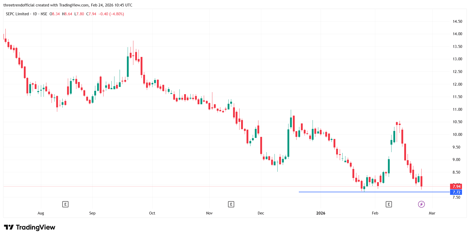
Task: Click the close value C7.94
Action: point(91,14)
